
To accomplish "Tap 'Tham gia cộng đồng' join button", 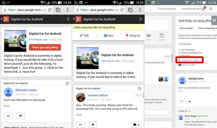I will pos(45,47).
